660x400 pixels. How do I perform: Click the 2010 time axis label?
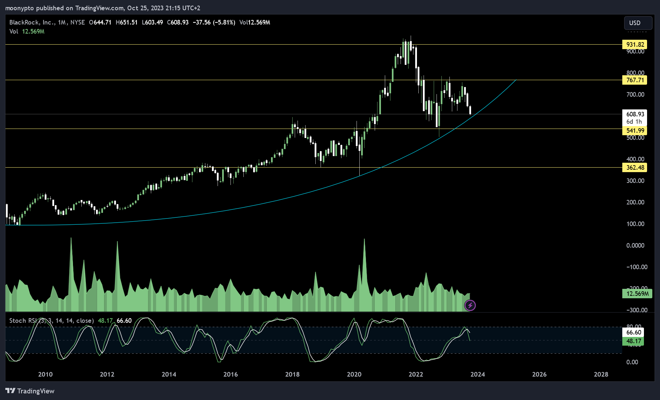coord(45,375)
